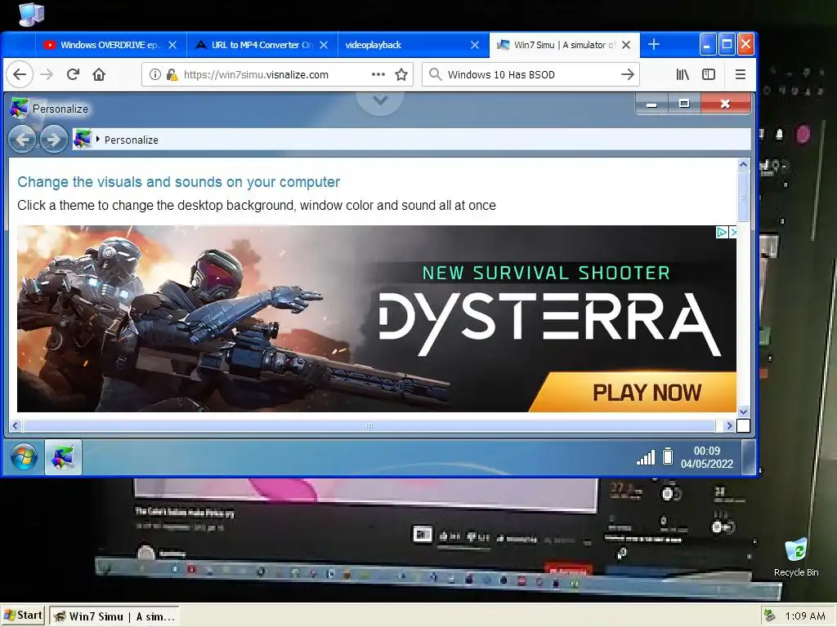Image resolution: width=837 pixels, height=627 pixels.
Task: Close the Win7 Simu tab
Action: point(626,46)
